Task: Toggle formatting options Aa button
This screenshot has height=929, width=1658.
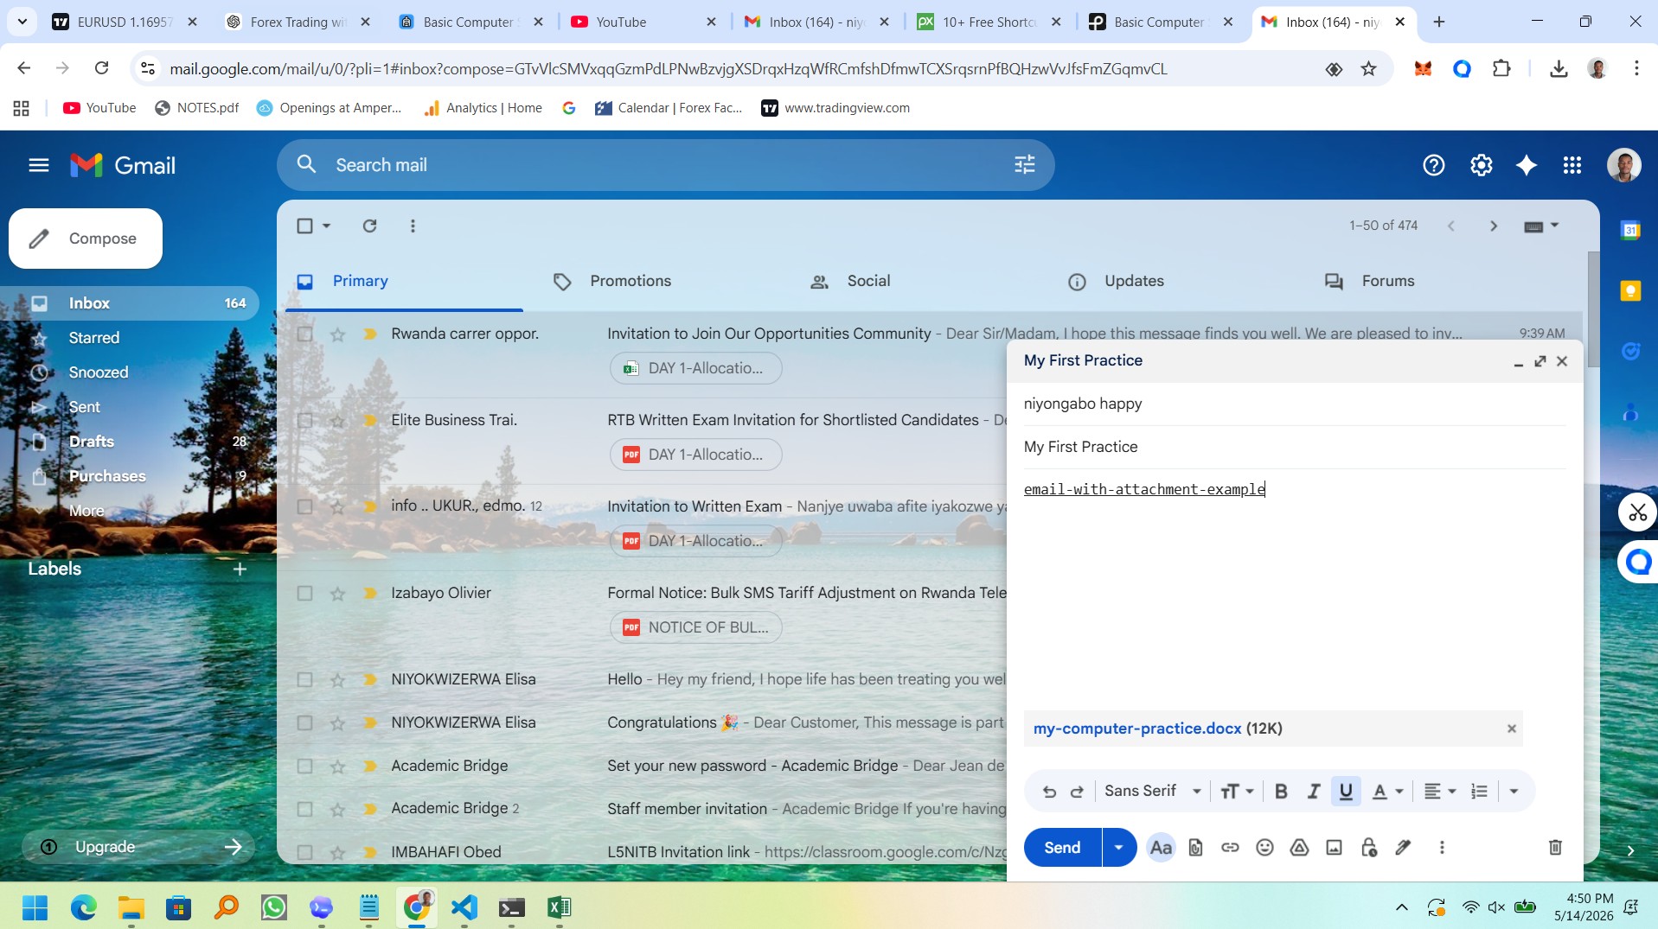Action: pos(1161,848)
